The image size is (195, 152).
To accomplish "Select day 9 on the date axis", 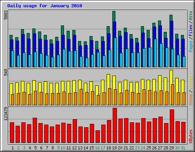I will click(x=58, y=148).
